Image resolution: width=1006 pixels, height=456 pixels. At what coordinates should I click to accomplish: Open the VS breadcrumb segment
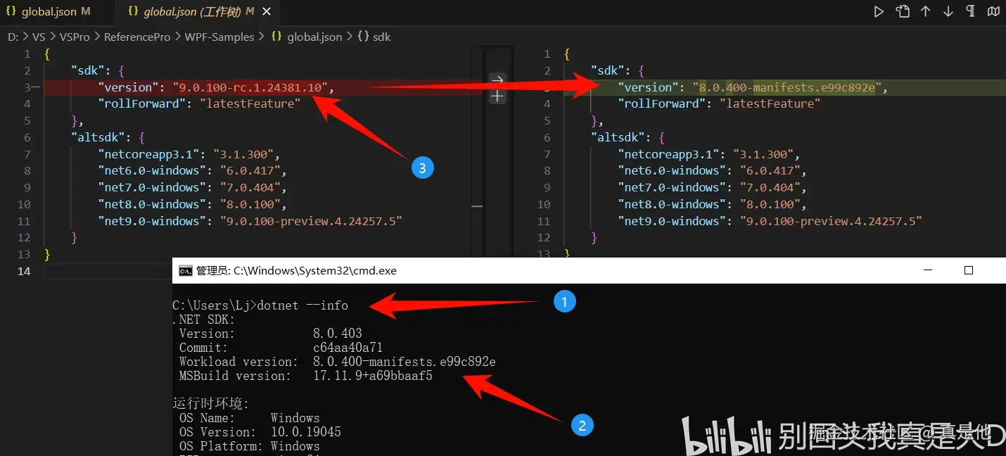click(x=39, y=37)
